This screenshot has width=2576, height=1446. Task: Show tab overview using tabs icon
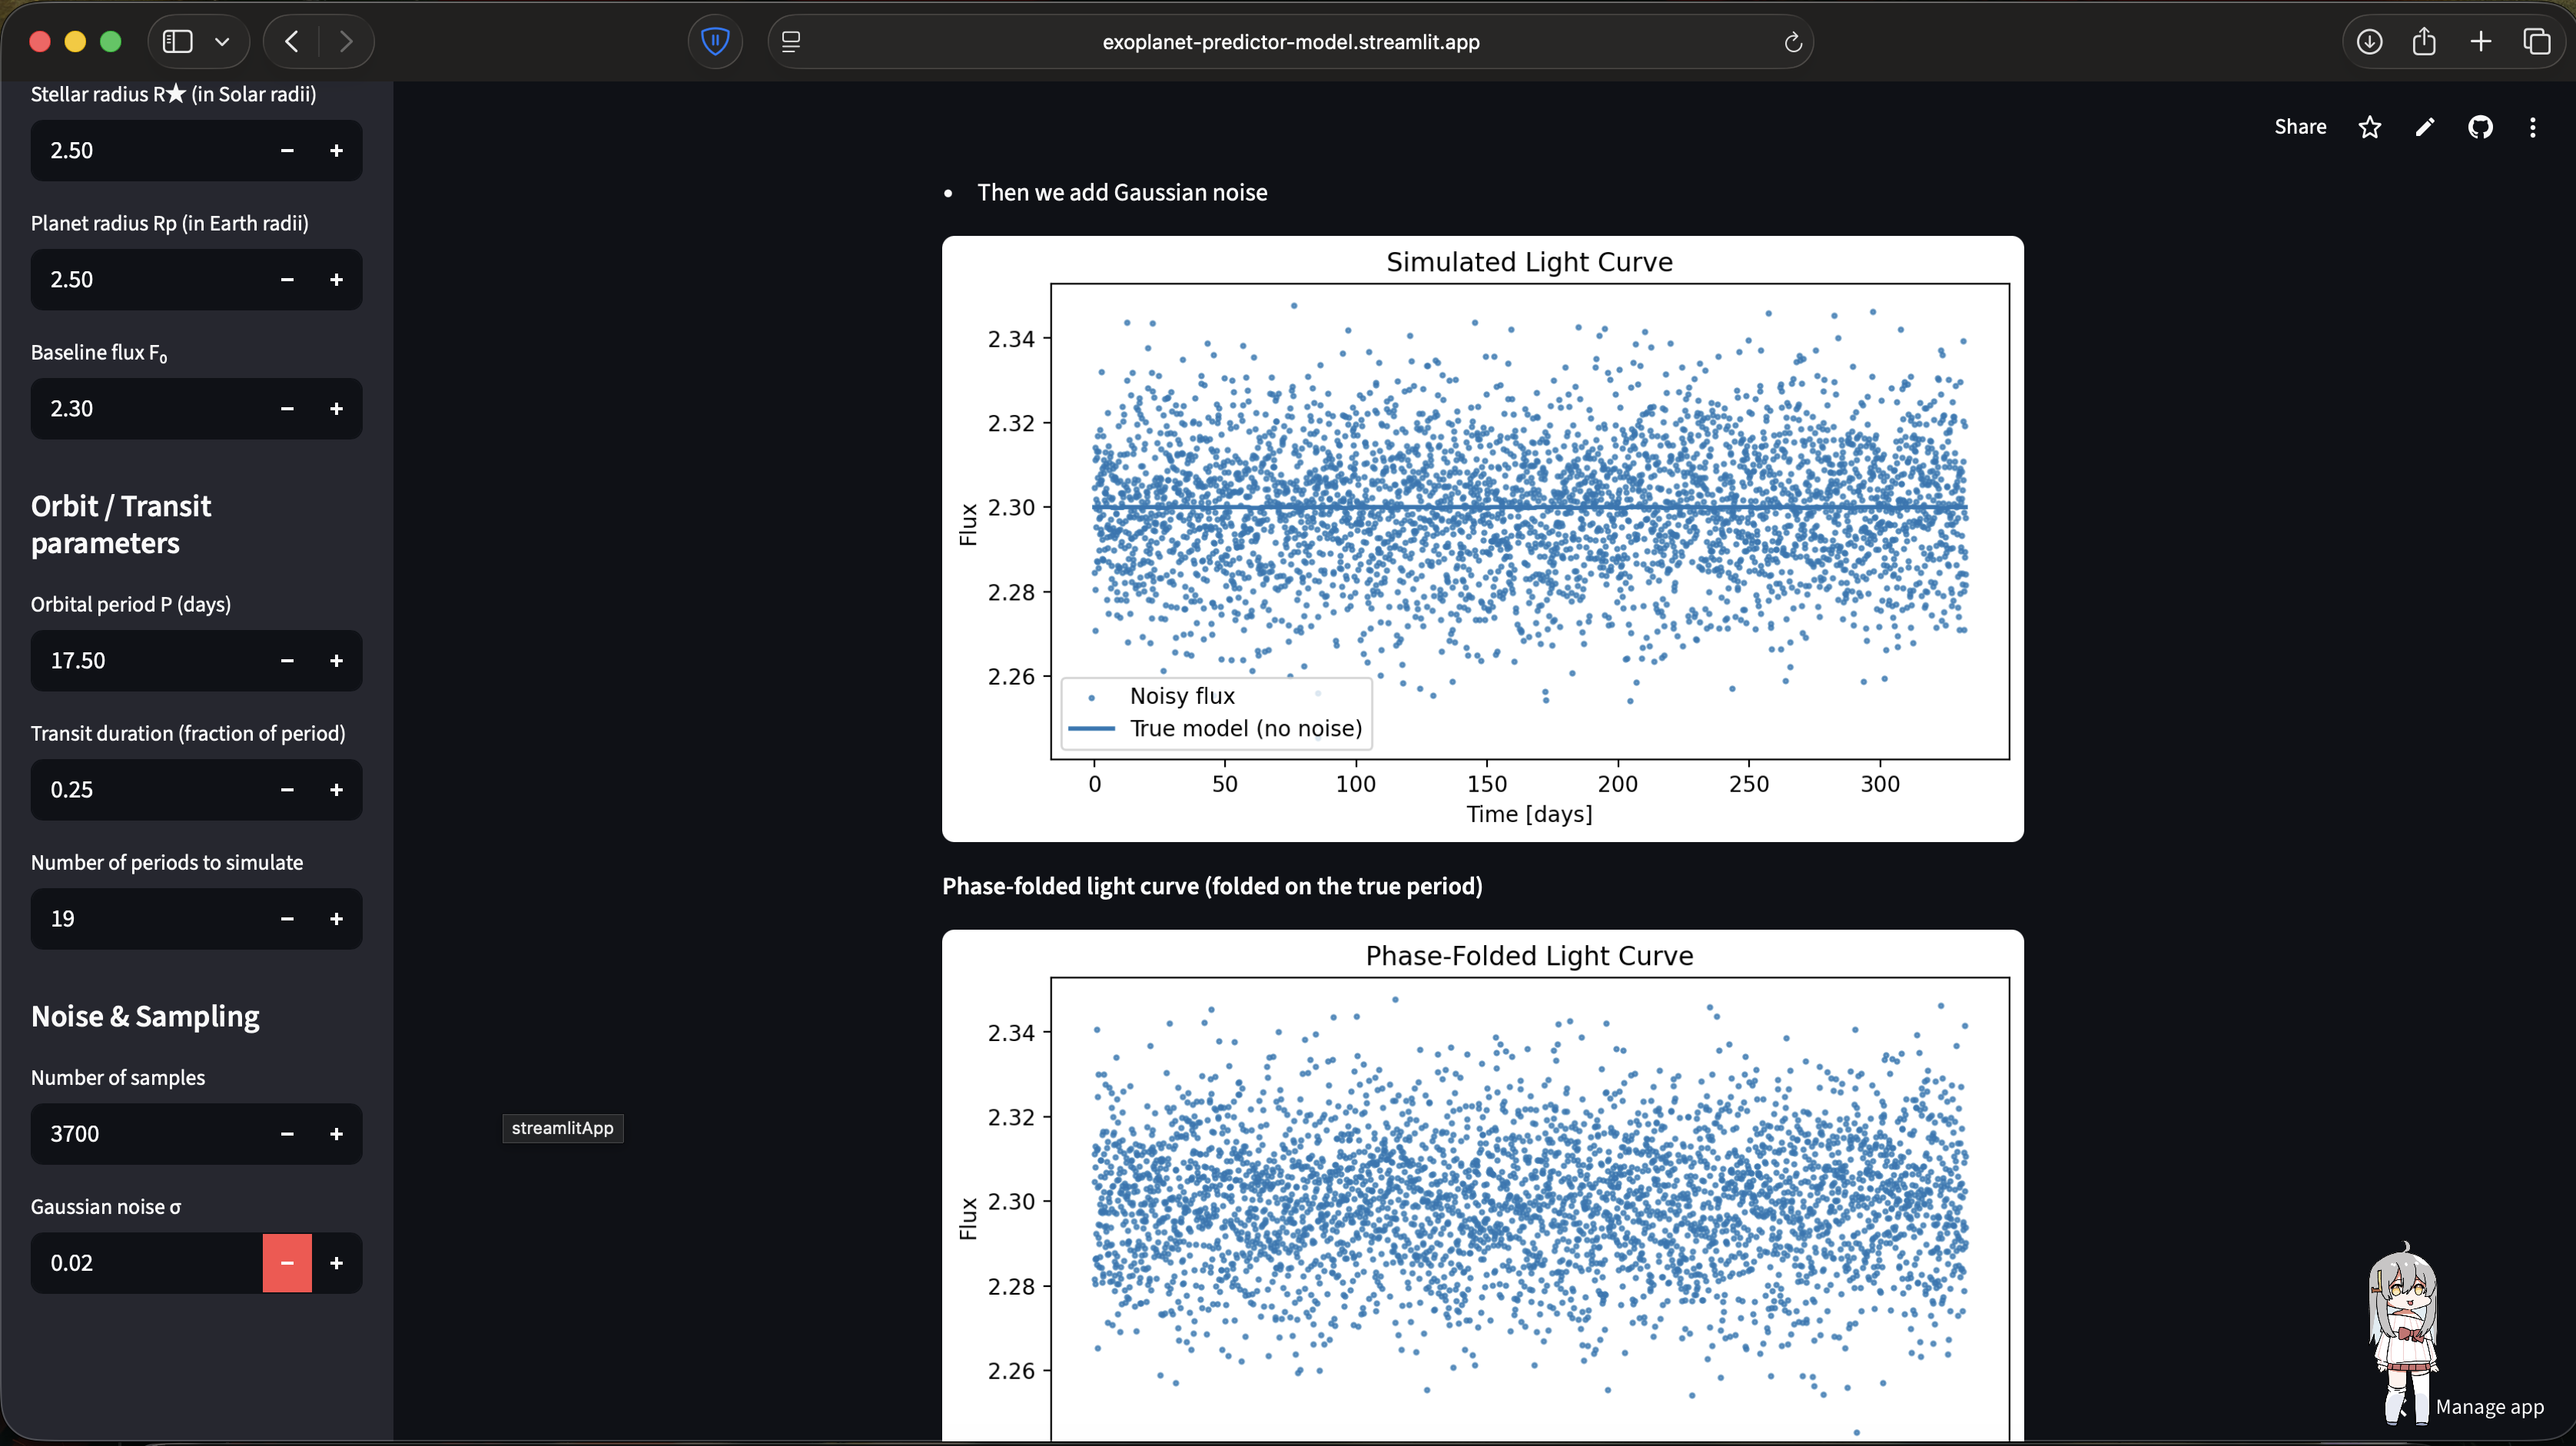coord(2539,42)
